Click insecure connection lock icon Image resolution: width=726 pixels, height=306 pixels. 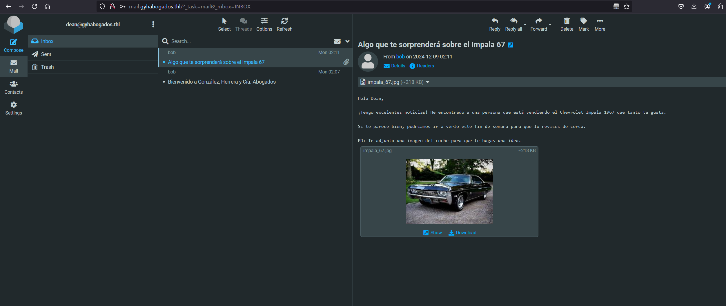coord(112,6)
